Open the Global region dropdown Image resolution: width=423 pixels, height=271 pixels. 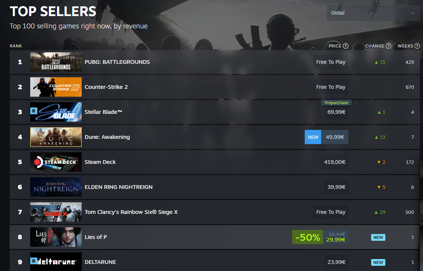click(x=373, y=13)
